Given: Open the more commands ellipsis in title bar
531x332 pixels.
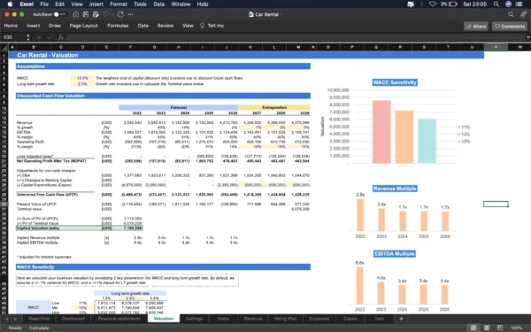Looking at the screenshot, I should (130, 14).
